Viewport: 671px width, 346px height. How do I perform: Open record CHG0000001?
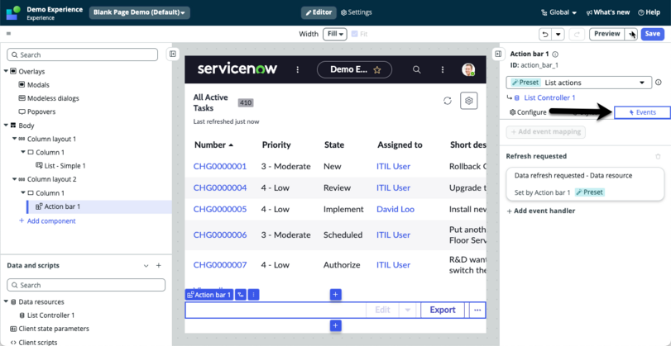220,167
